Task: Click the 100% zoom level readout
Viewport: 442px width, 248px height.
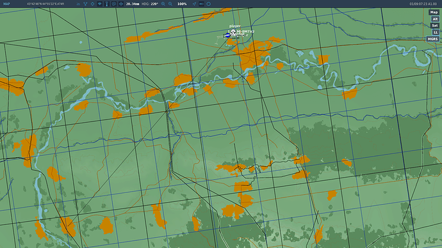Action: pos(182,4)
